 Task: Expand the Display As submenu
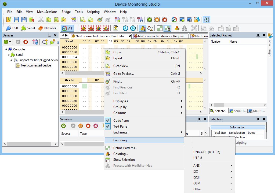click(144, 101)
